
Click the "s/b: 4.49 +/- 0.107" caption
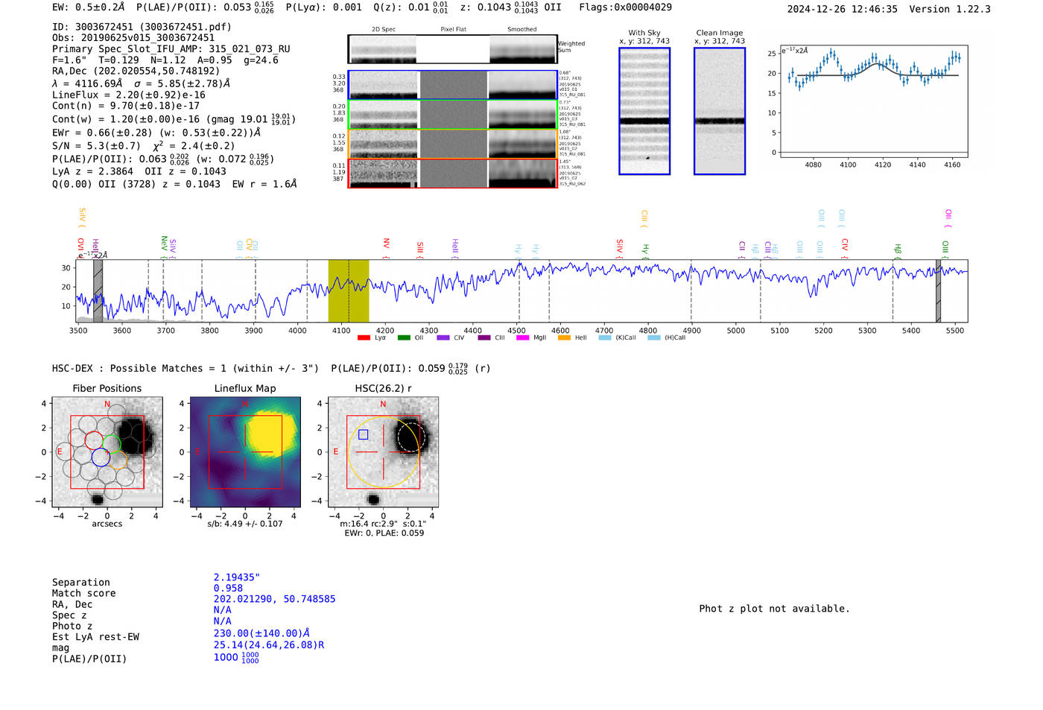click(x=245, y=524)
